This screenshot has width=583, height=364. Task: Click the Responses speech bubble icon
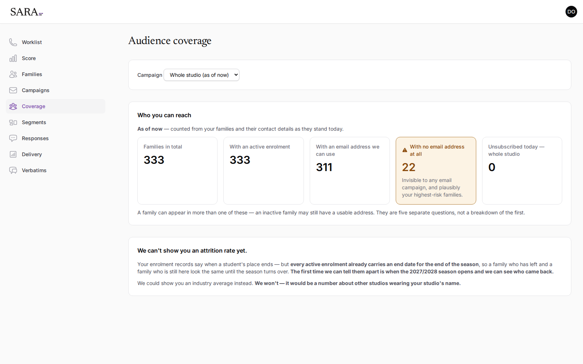[x=13, y=138]
